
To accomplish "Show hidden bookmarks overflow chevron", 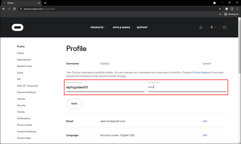I will pos(220,14).
